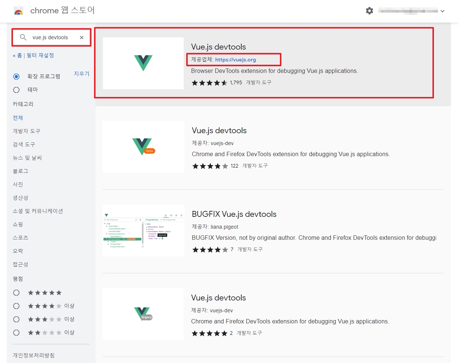The height and width of the screenshot is (363, 458).
Task: Select 뉴스 및 날씨 category
Action: 27,158
